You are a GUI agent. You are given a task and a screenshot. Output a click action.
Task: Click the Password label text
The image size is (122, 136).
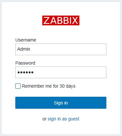pos(25,63)
